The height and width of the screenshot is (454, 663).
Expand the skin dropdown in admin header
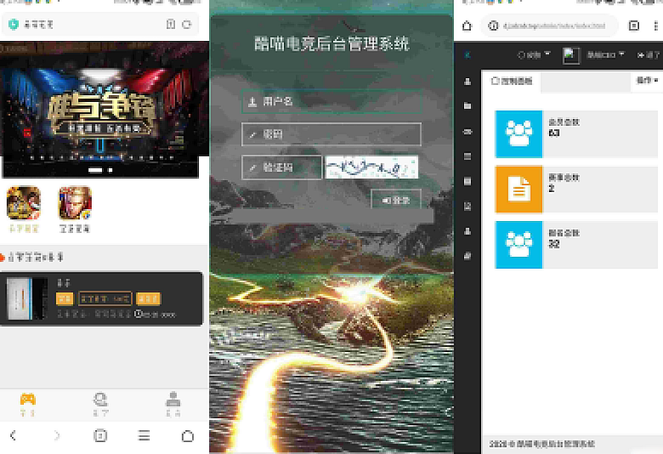coord(534,55)
